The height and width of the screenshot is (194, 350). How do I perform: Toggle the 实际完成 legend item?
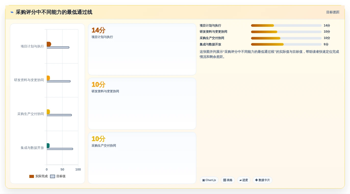pos(39,176)
